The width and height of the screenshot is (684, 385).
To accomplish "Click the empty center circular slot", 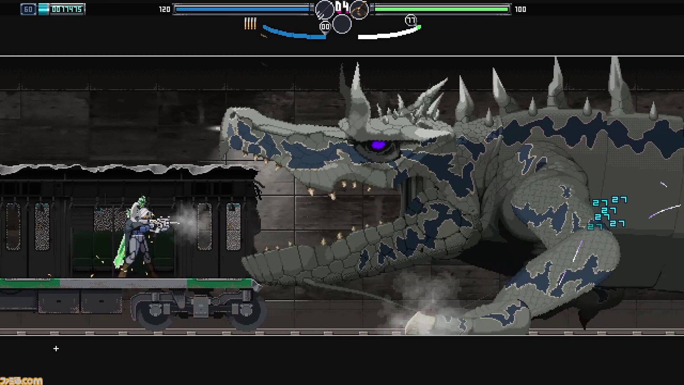I will (342, 24).
